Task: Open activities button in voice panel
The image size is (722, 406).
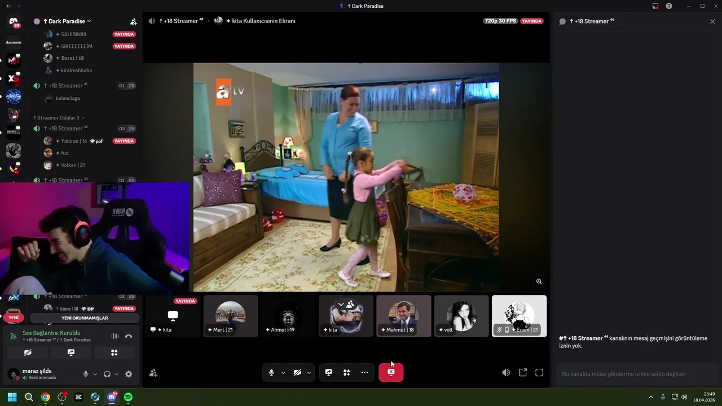Action: (115, 352)
